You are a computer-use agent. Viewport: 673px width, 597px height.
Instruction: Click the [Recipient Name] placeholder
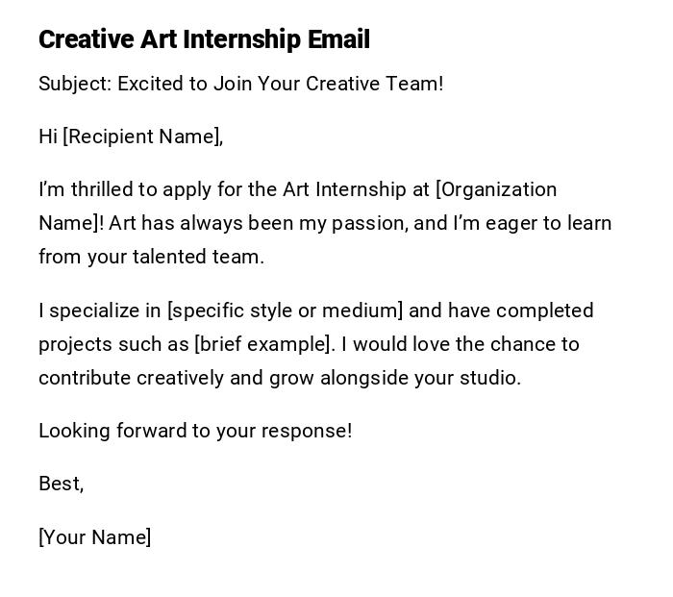pos(142,137)
